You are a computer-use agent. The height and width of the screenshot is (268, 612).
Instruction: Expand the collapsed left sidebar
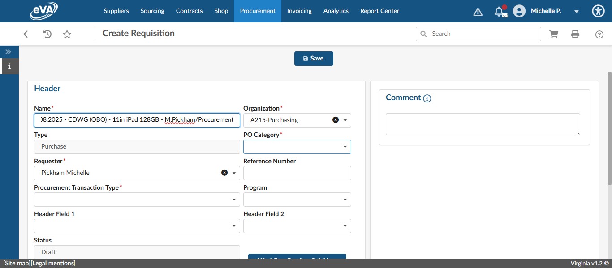pos(8,51)
